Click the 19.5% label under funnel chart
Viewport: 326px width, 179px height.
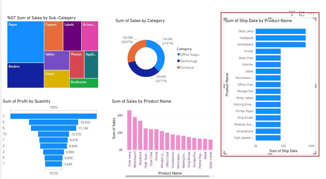pos(53,173)
